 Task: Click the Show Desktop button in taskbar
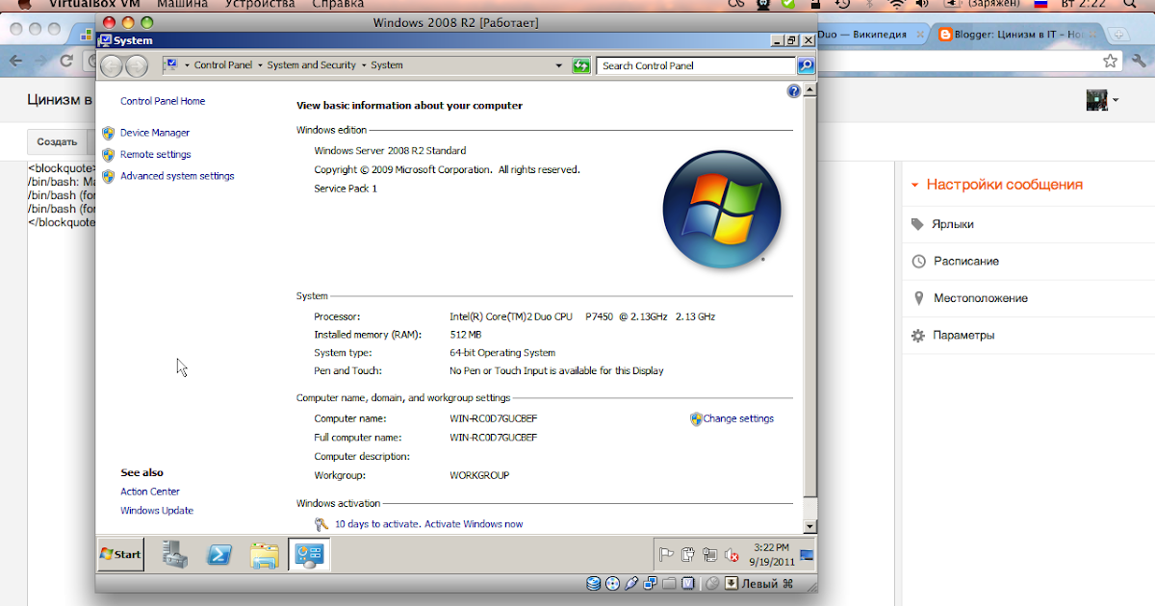[x=808, y=554]
